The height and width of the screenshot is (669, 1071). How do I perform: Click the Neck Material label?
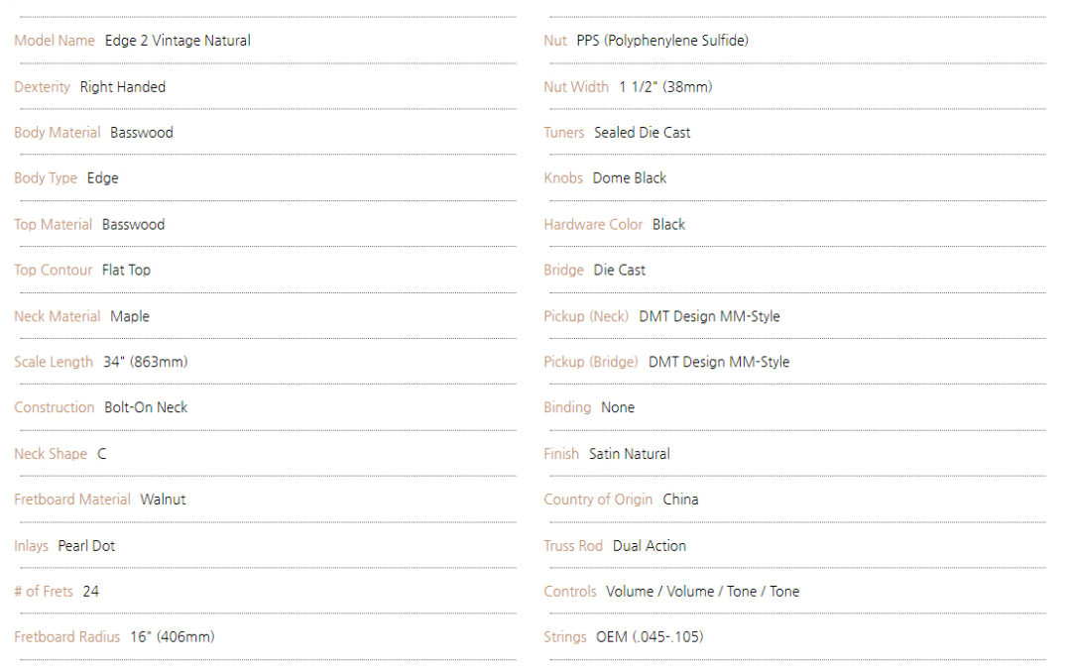pos(58,316)
